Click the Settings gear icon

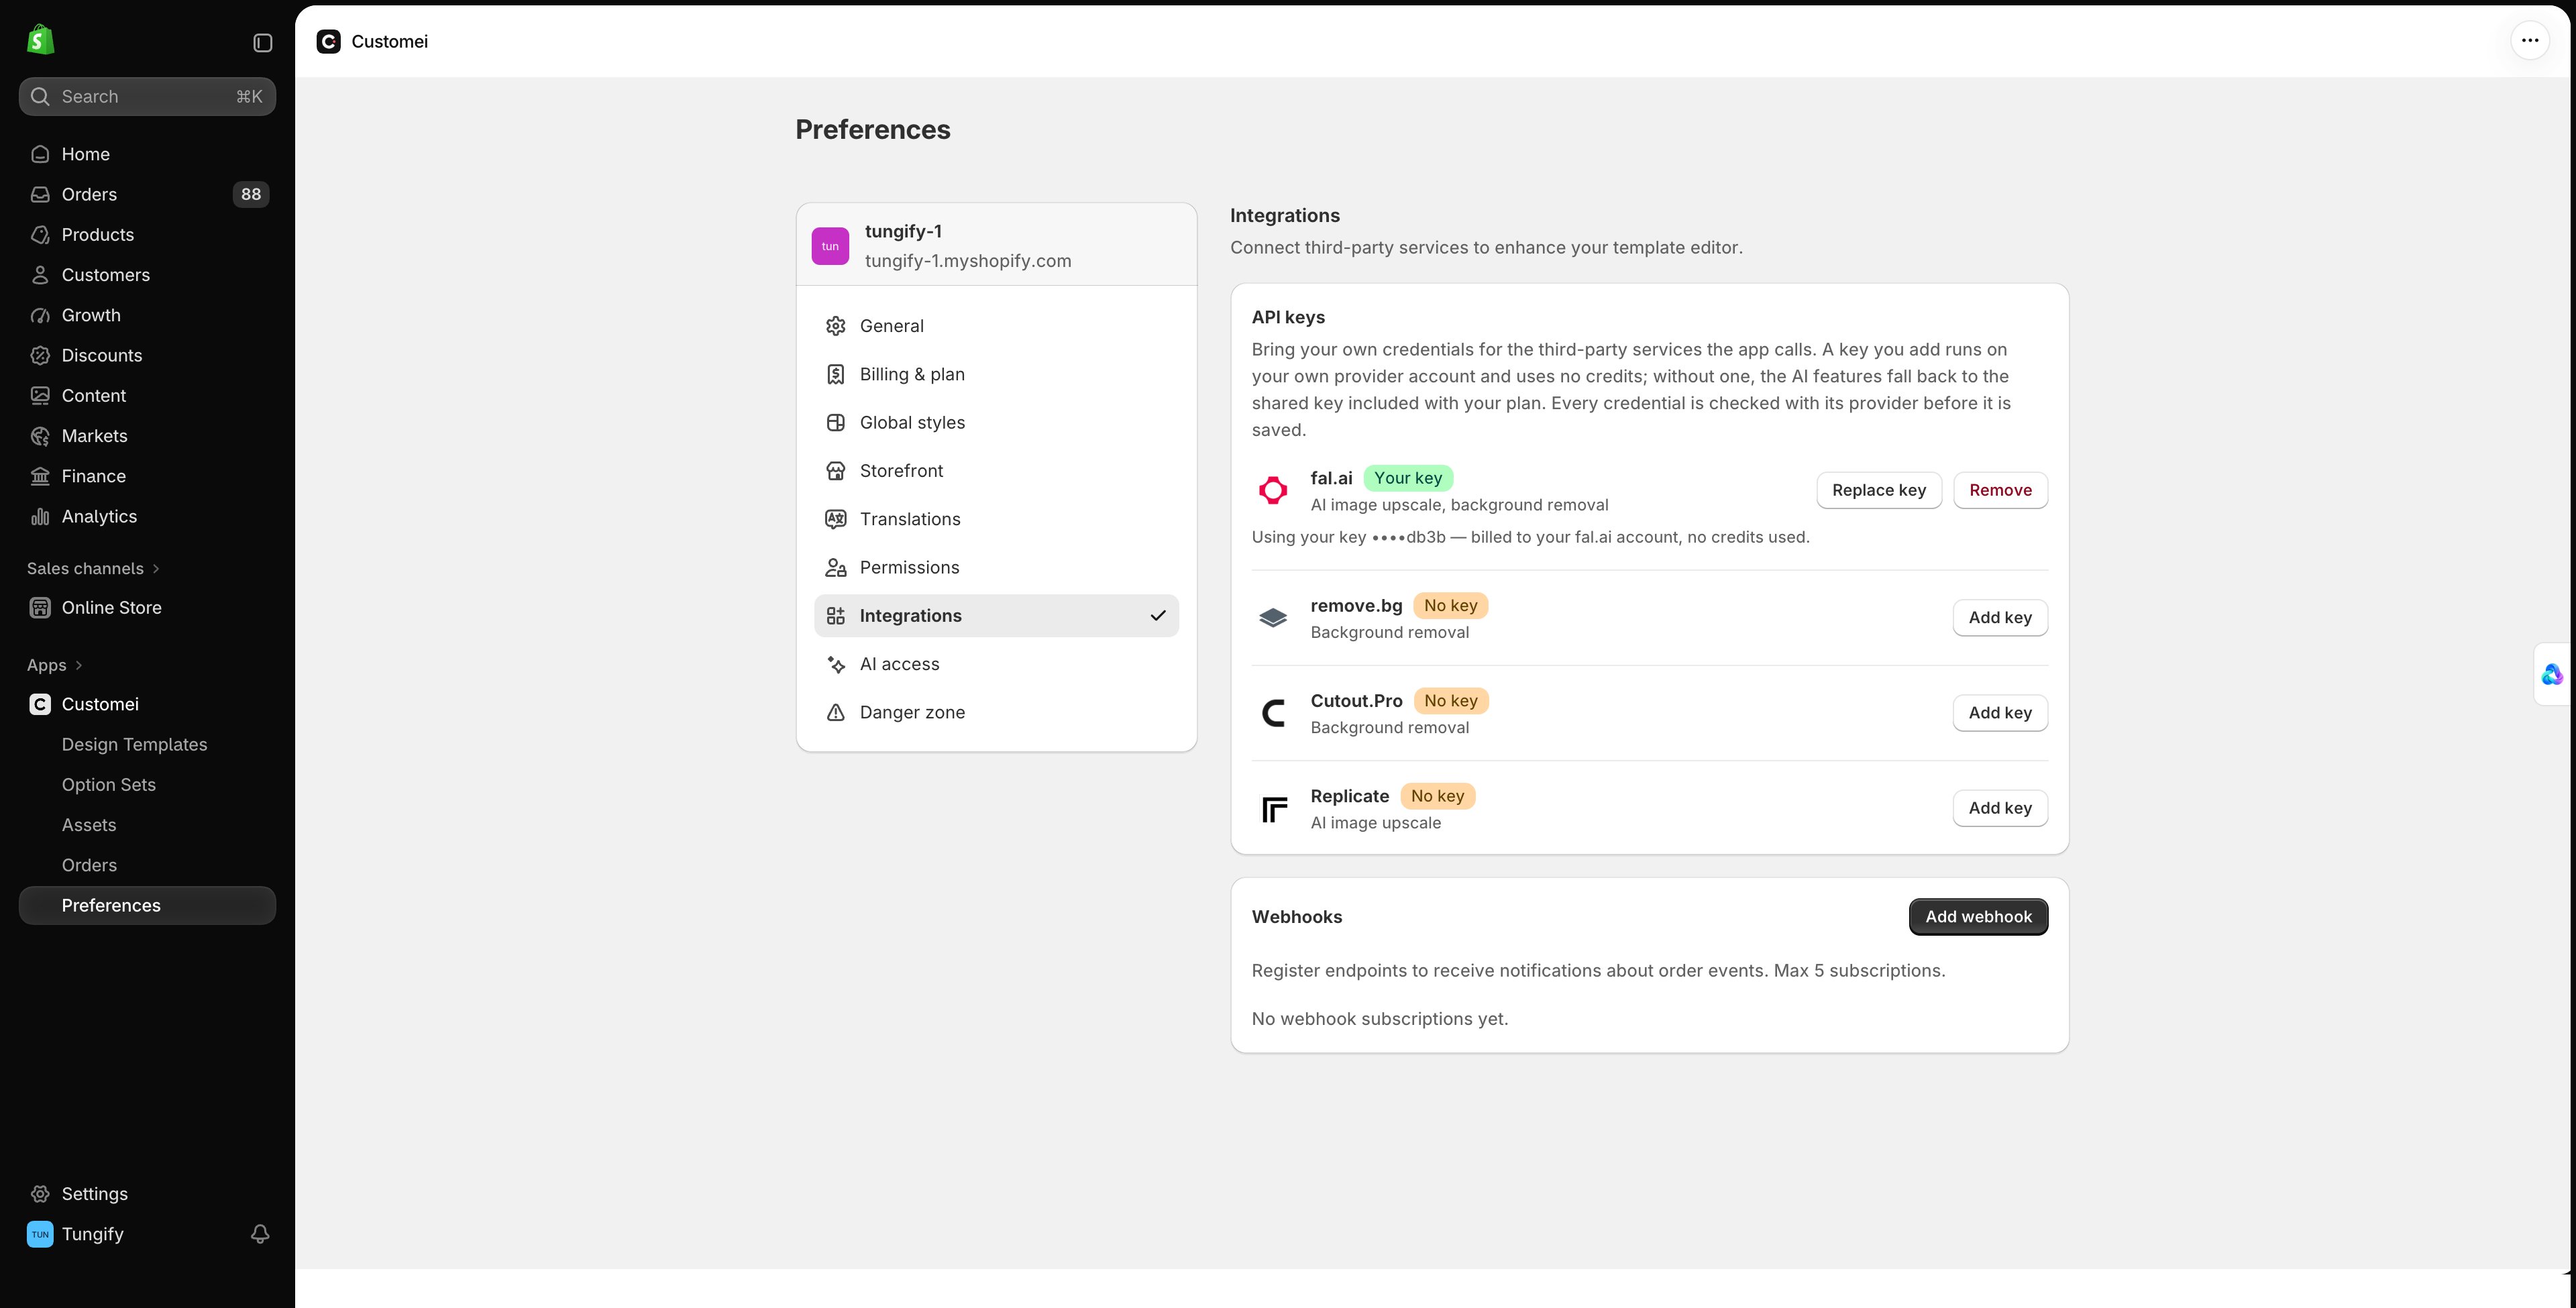tap(40, 1194)
